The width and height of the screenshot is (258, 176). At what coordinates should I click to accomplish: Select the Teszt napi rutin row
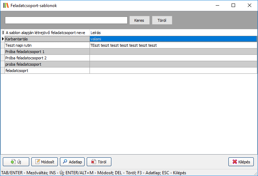click(x=47, y=45)
